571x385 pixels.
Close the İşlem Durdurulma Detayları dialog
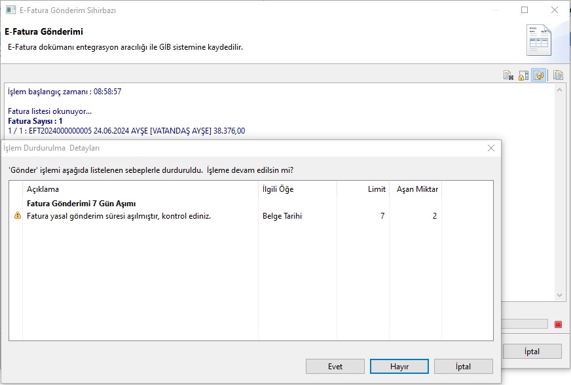click(x=490, y=149)
